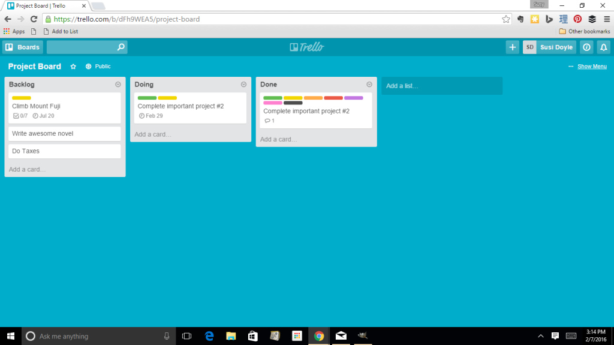This screenshot has width=614, height=345.
Task: Open the information icon in header
Action: click(586, 47)
